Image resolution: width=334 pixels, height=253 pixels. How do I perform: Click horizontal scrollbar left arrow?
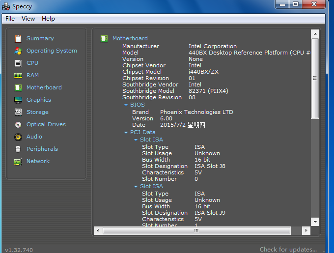(98, 230)
